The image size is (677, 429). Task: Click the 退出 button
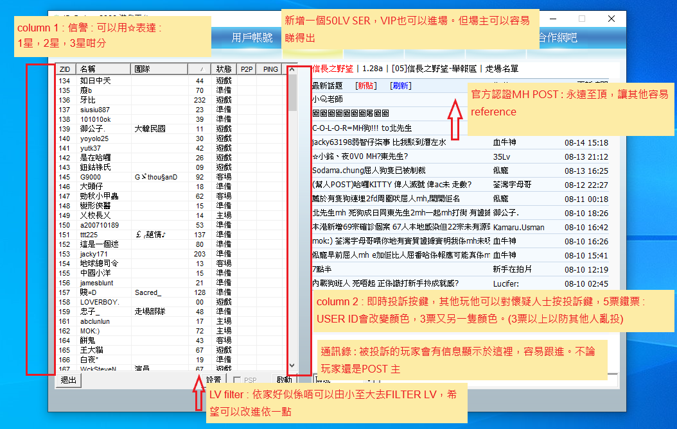point(67,380)
